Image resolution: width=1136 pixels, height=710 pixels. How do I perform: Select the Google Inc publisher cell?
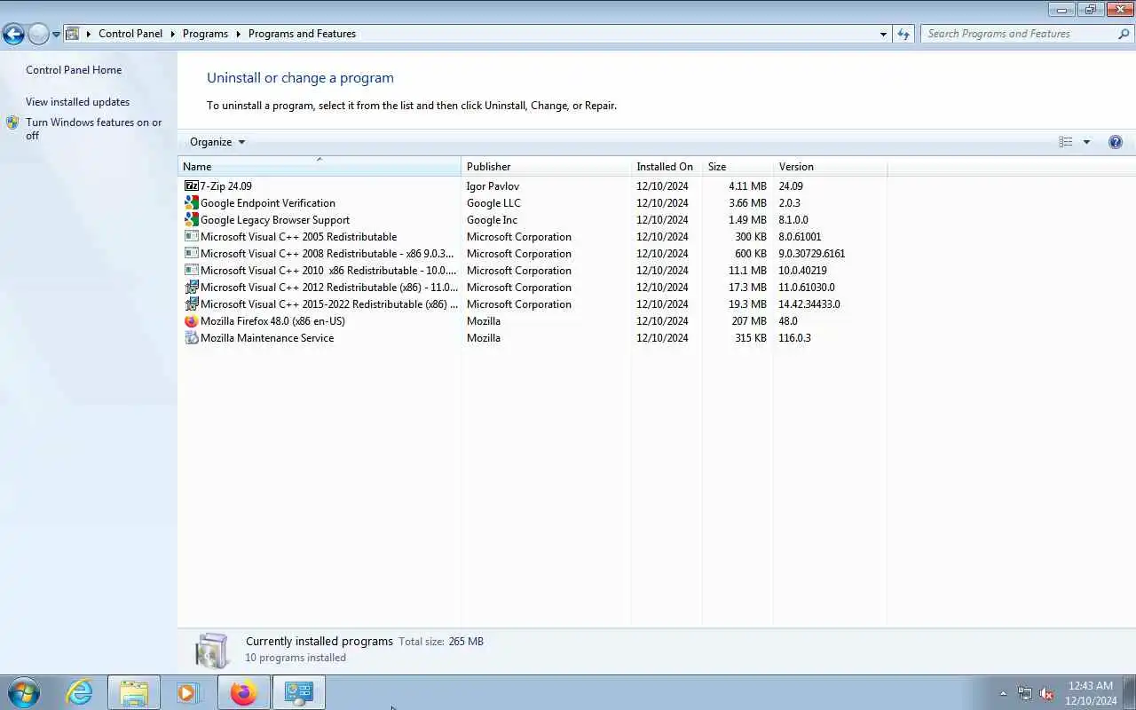[492, 220]
